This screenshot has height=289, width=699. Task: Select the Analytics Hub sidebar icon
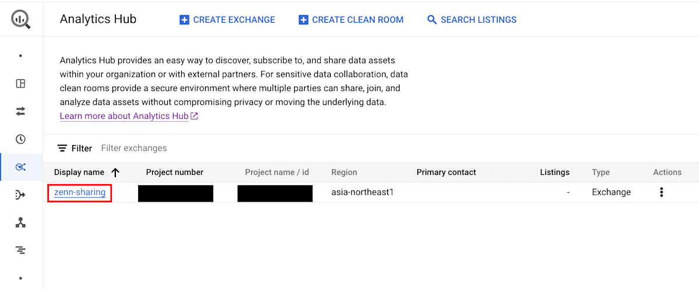(x=20, y=167)
